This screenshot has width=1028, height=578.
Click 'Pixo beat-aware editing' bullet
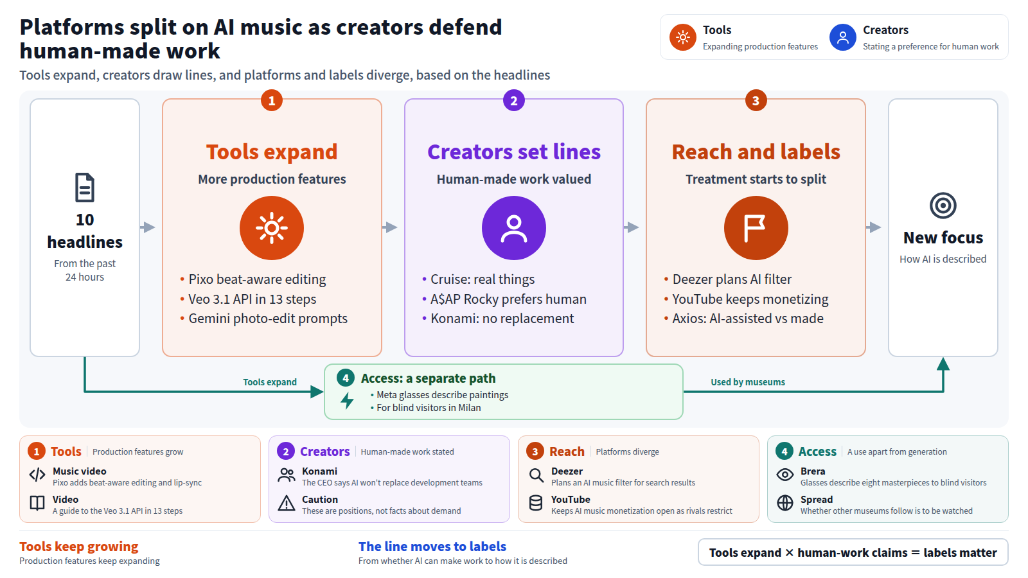click(257, 279)
